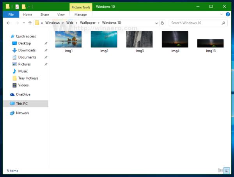
Task: Select the Windows 10 breadcrumb segment
Action: tap(111, 23)
